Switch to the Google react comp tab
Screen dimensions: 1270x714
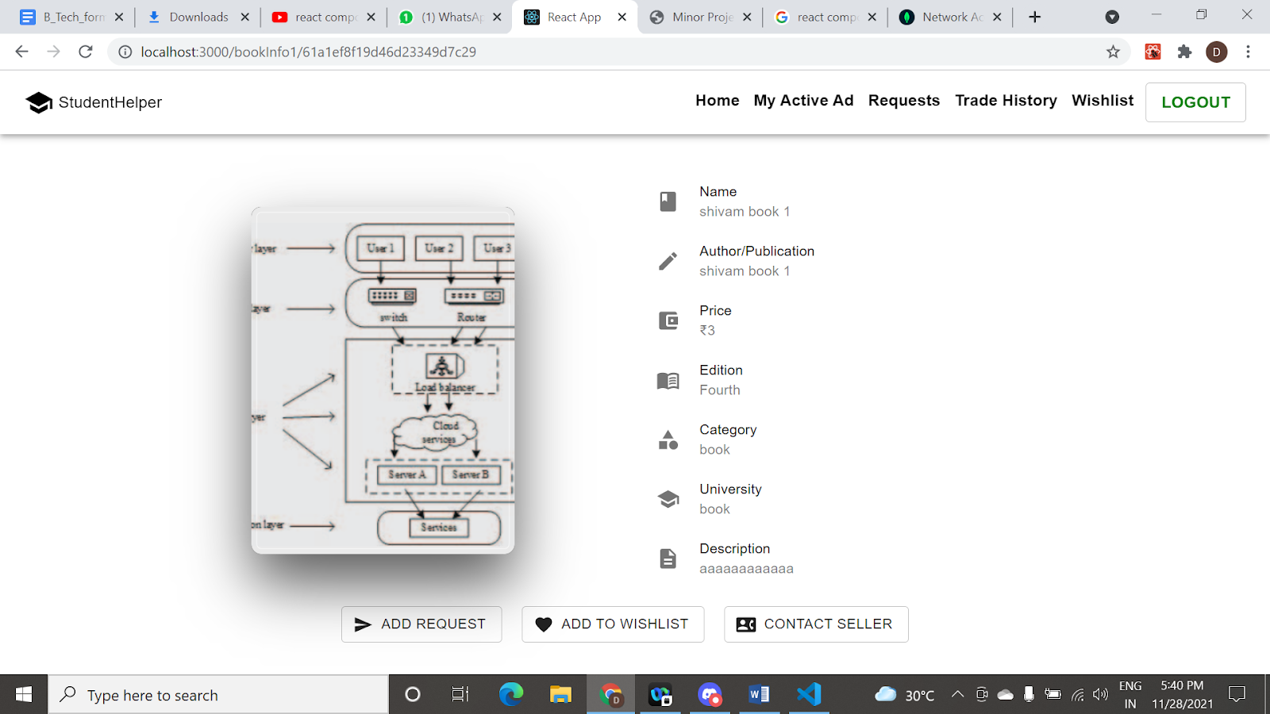tap(825, 17)
